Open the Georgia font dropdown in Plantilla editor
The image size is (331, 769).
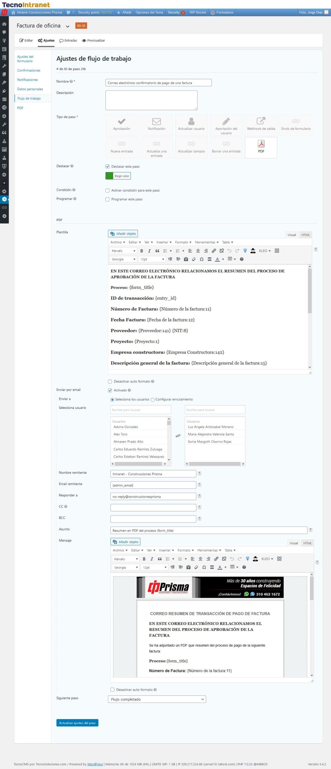123,259
